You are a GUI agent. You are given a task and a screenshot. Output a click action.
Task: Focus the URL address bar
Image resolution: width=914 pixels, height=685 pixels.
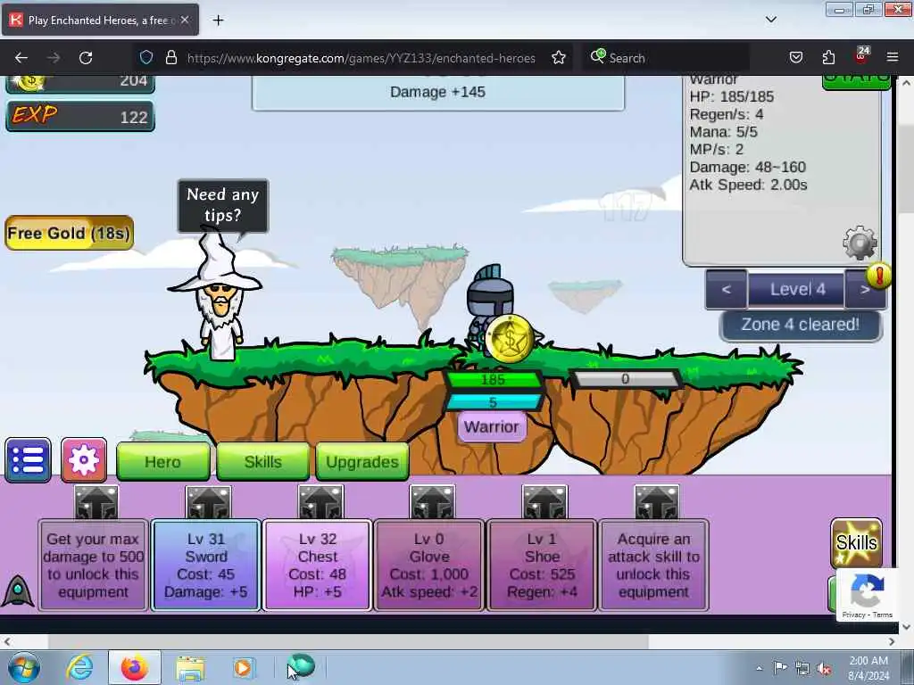(x=361, y=58)
